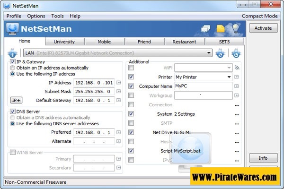Click the Info button

pyautogui.click(x=263, y=158)
